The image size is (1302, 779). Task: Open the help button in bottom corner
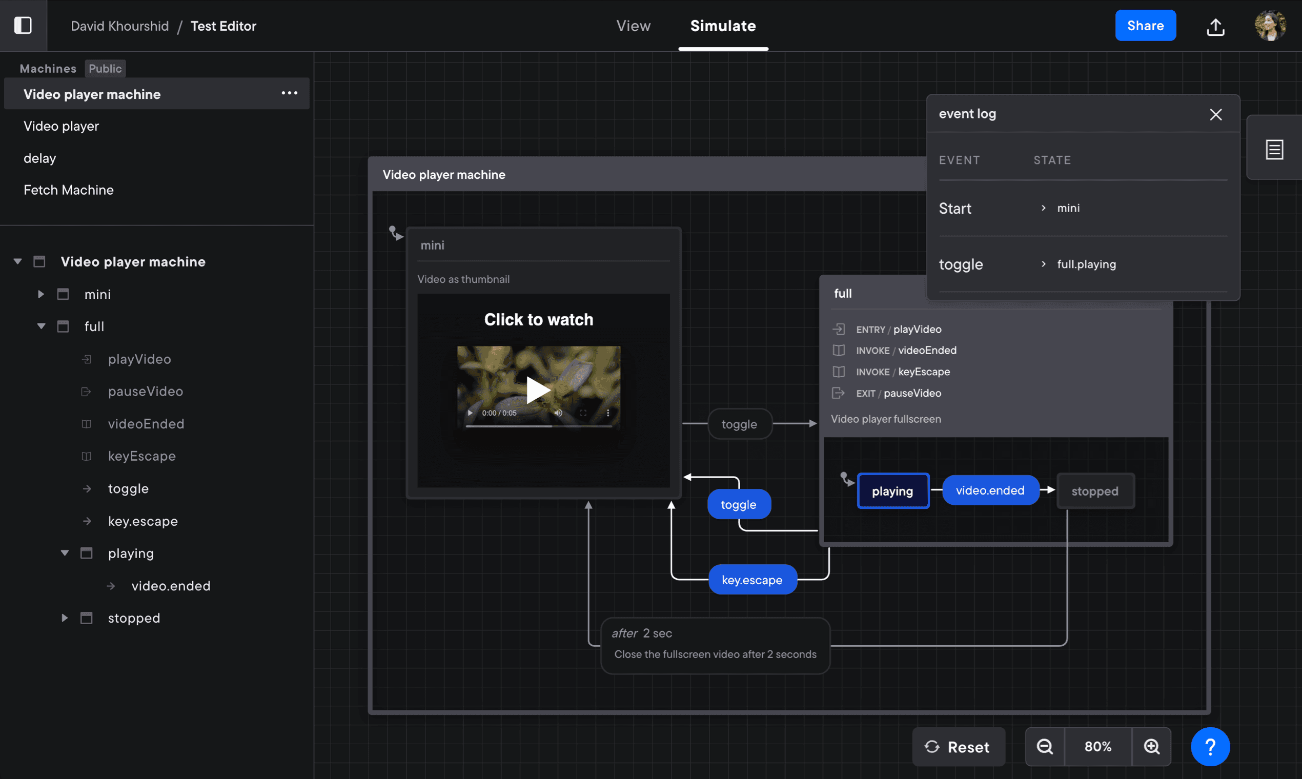tap(1210, 746)
